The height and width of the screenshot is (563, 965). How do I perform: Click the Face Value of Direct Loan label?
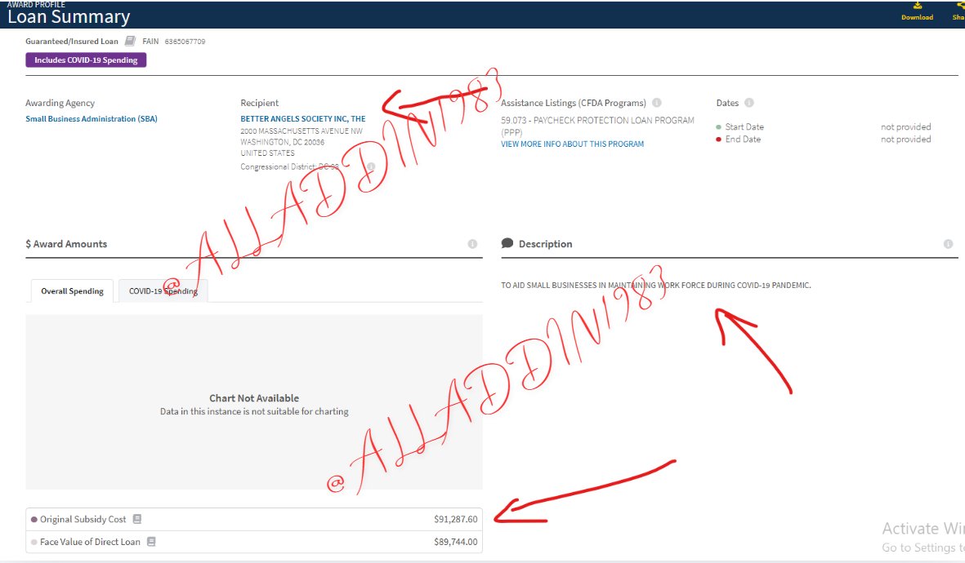[90, 542]
